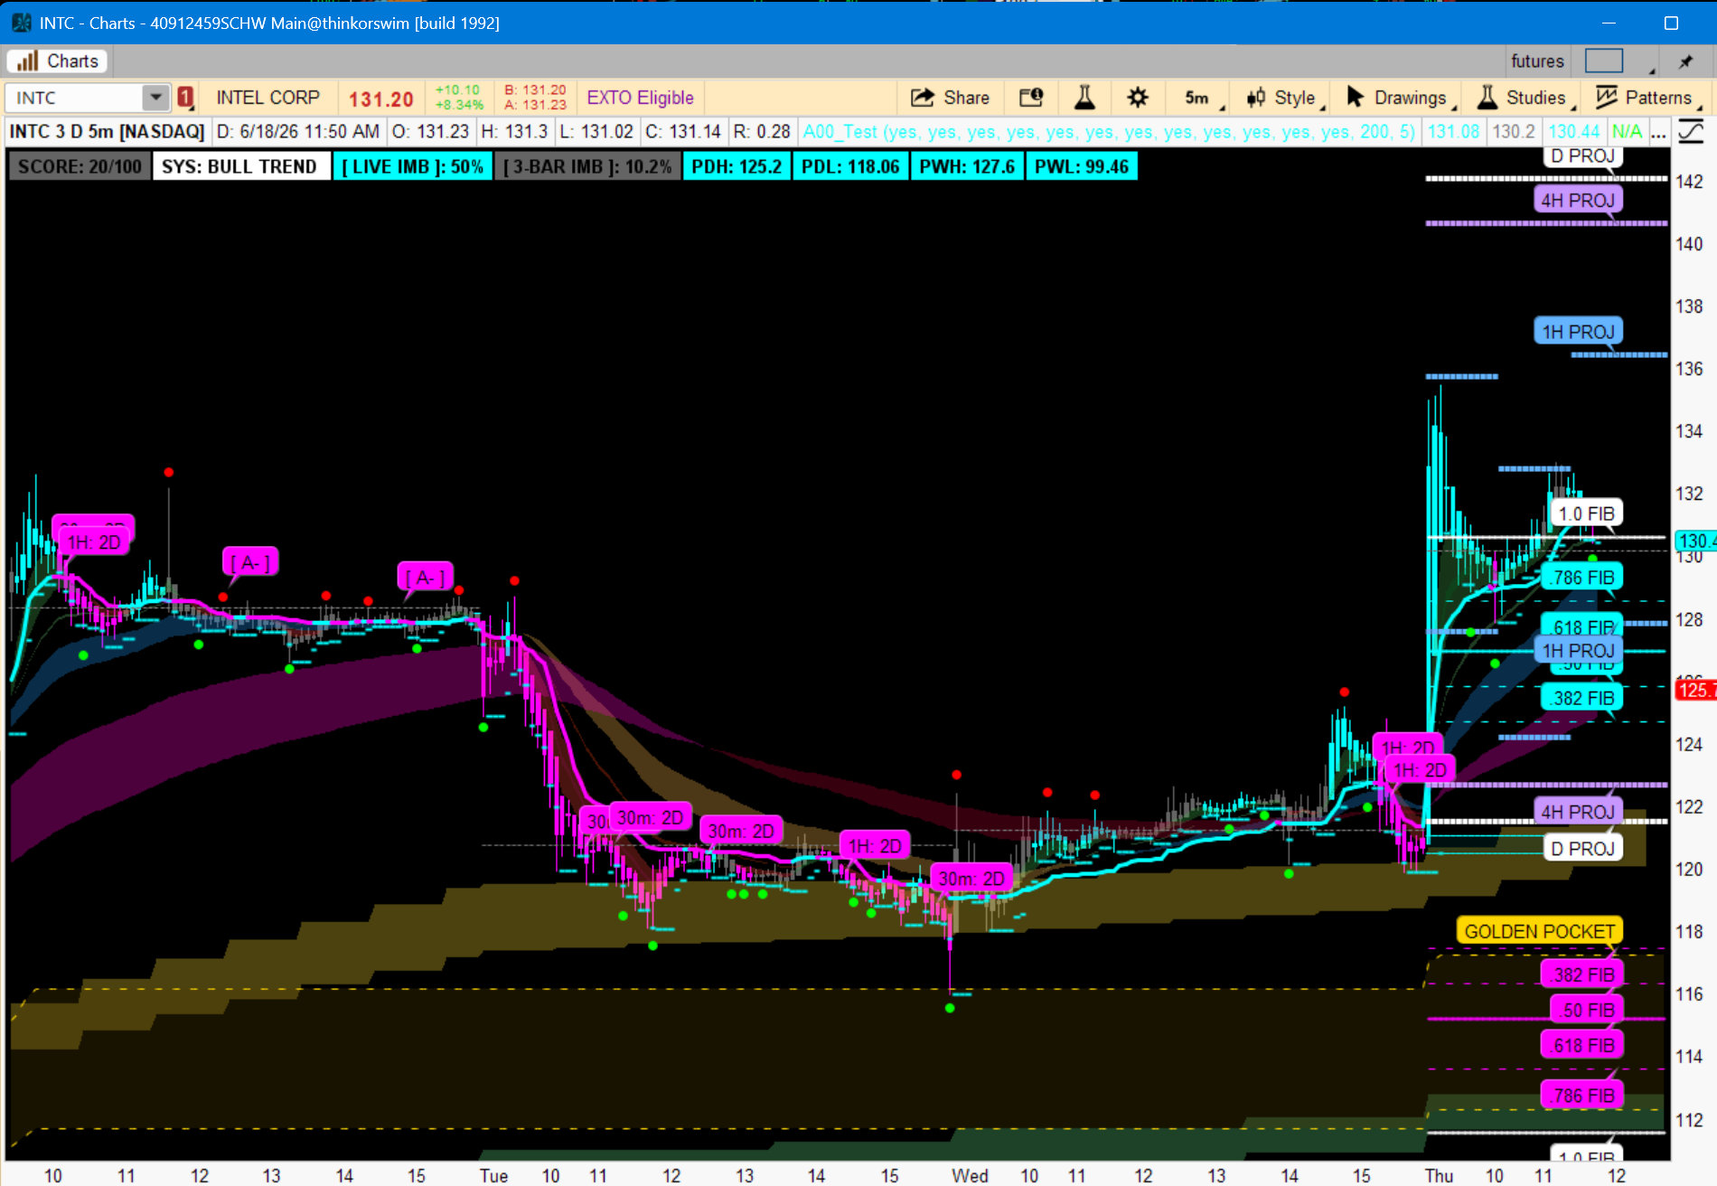The image size is (1717, 1186).
Task: Click the pin icon next to grid selector
Action: [x=1685, y=61]
